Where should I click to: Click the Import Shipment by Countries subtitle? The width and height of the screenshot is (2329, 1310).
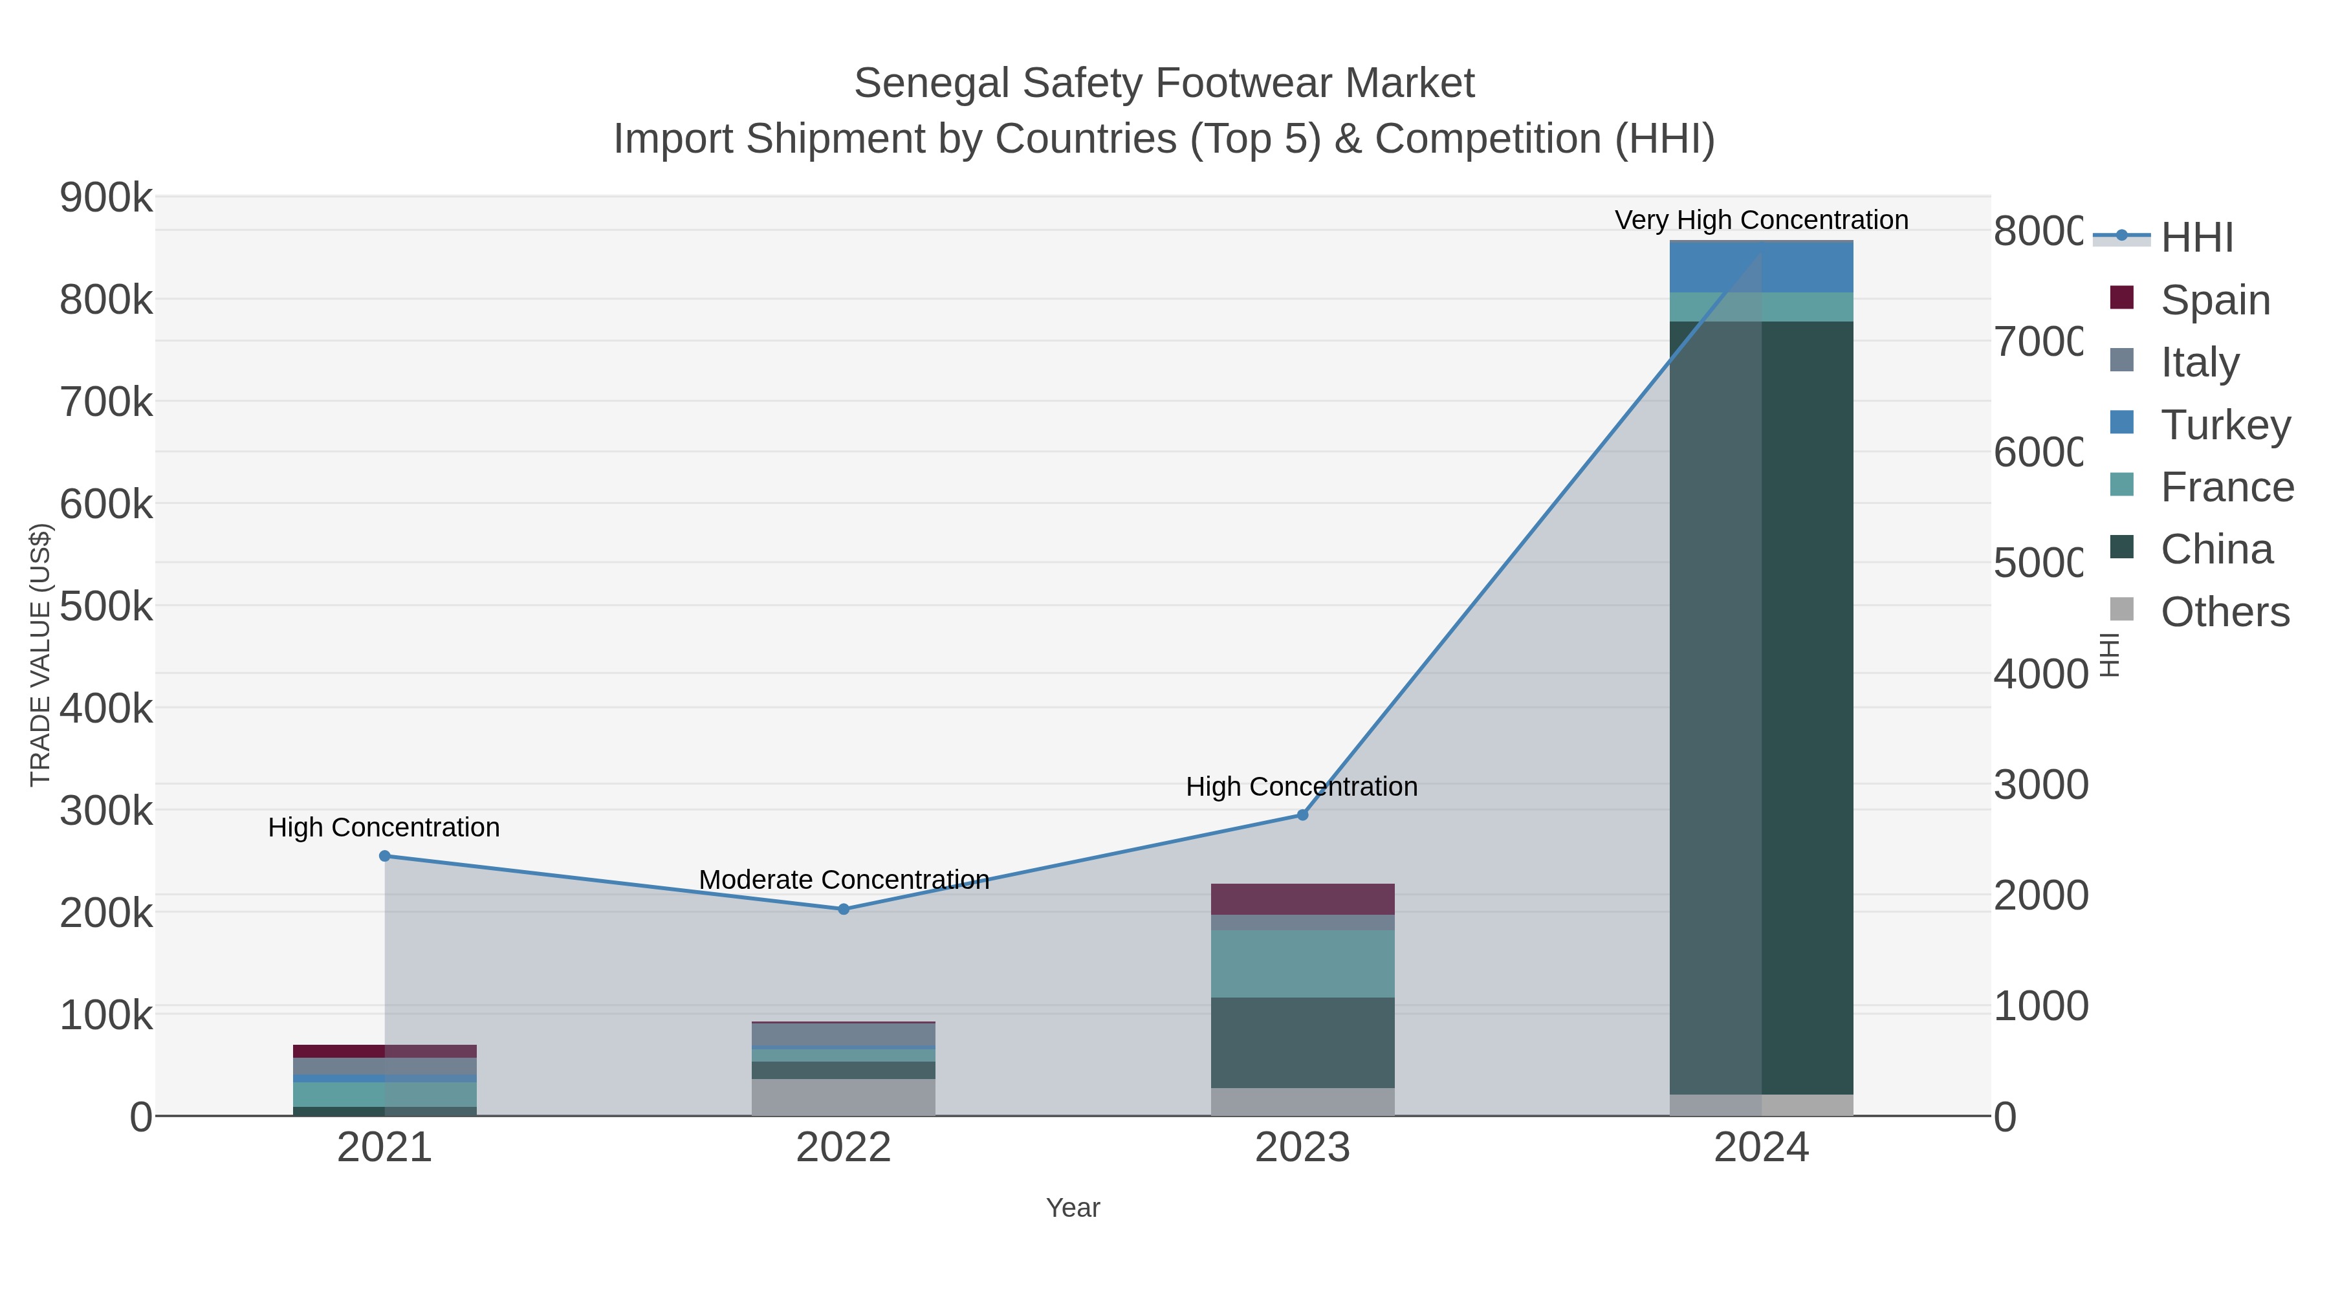(1164, 139)
